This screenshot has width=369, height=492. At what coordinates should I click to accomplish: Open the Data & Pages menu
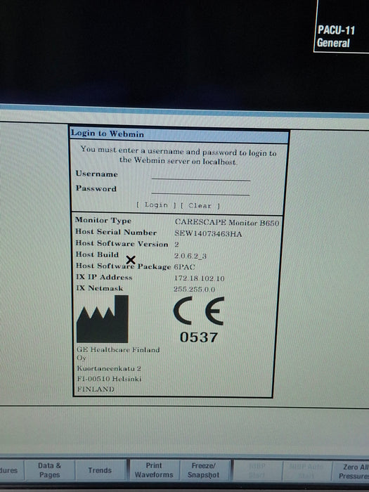pyautogui.click(x=50, y=470)
